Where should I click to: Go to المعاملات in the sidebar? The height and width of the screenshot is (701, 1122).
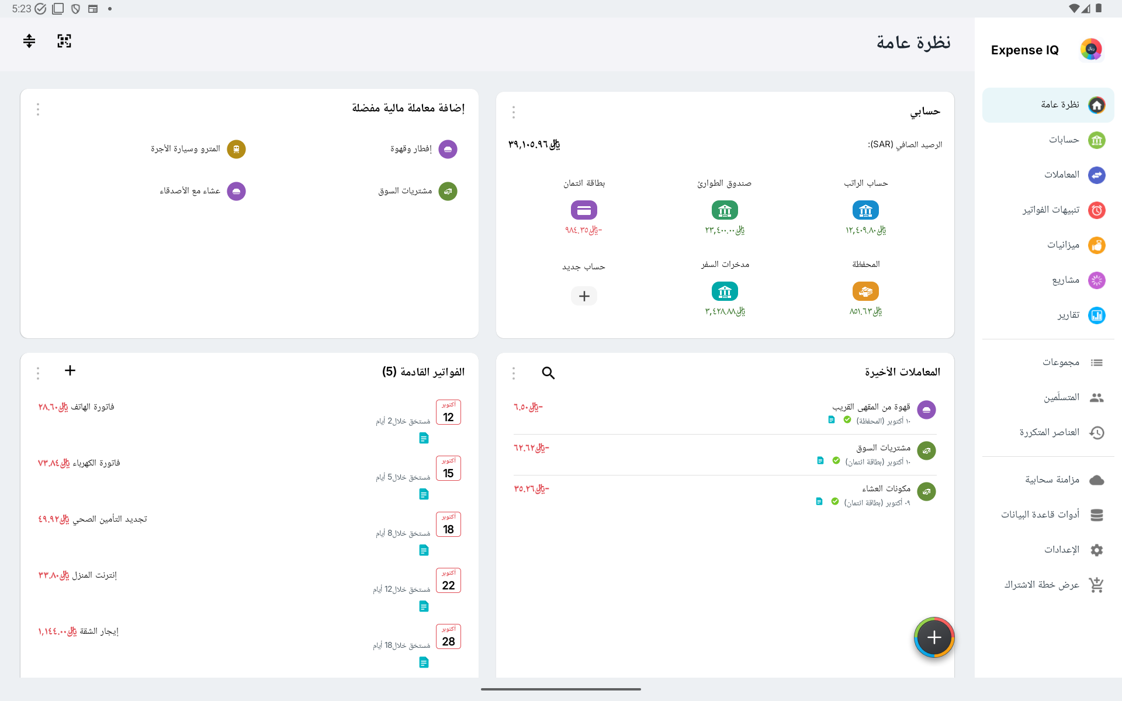(x=1048, y=175)
